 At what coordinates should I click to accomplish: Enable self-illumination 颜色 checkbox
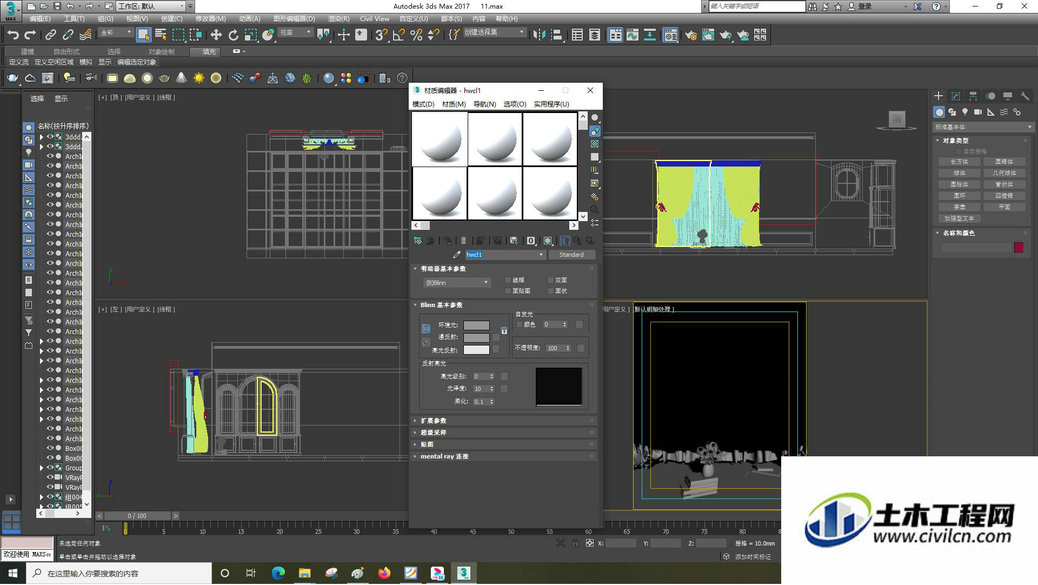tap(520, 324)
